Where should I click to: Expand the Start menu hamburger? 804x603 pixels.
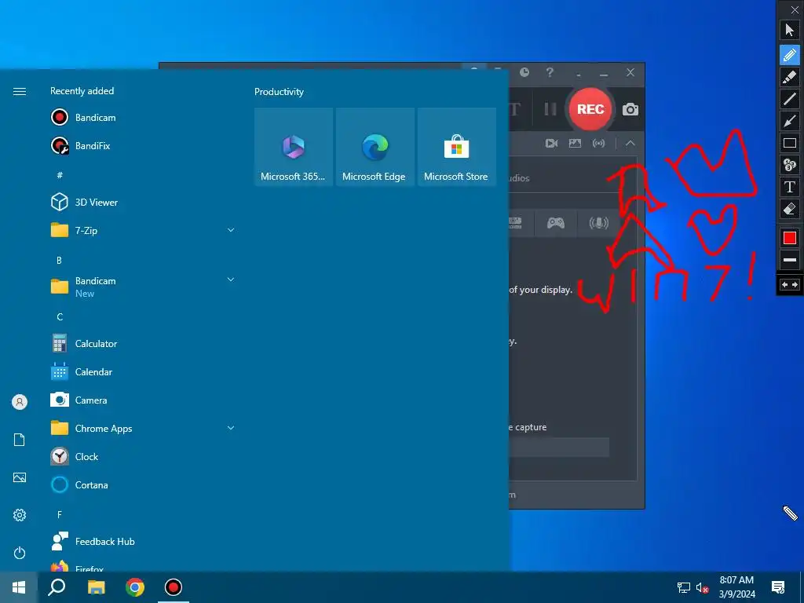20,91
